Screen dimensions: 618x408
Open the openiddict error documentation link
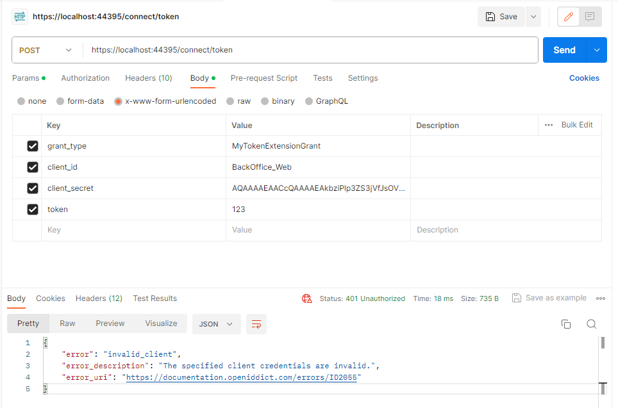point(244,378)
